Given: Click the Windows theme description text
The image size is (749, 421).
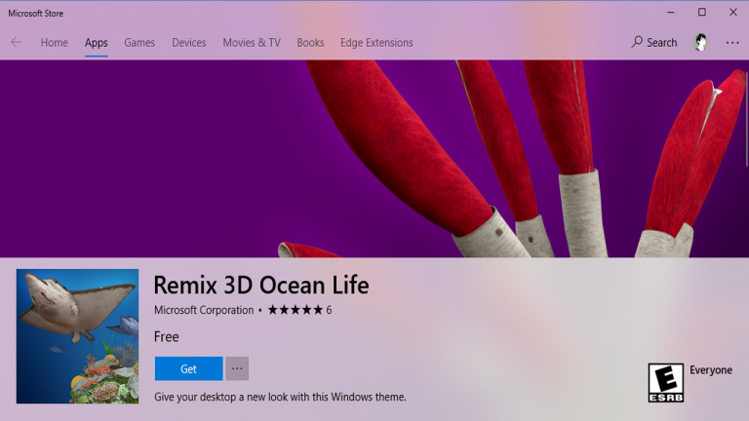Looking at the screenshot, I should coord(280,397).
